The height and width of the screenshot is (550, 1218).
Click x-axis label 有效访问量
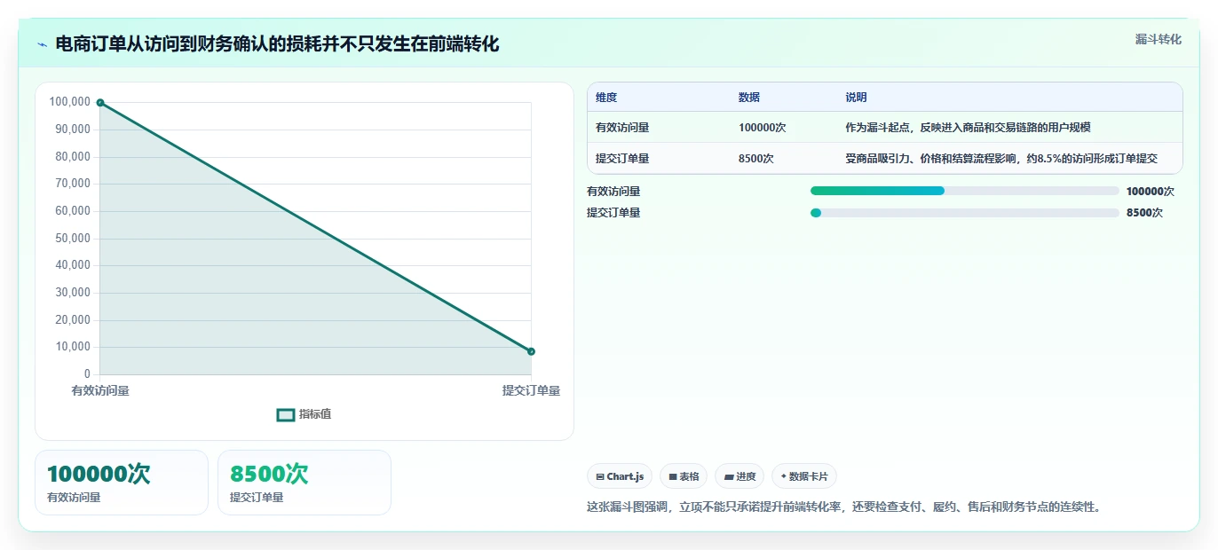[x=100, y=390]
